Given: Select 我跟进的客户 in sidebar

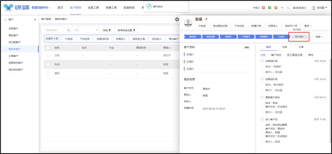Looking at the screenshot, I should click(x=16, y=63).
